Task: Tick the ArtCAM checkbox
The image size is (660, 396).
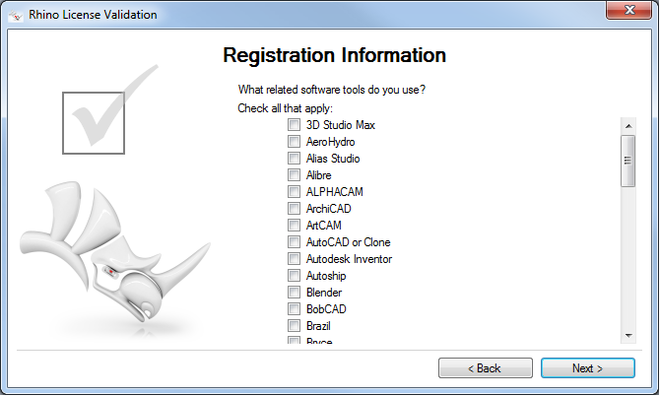Action: tap(294, 226)
